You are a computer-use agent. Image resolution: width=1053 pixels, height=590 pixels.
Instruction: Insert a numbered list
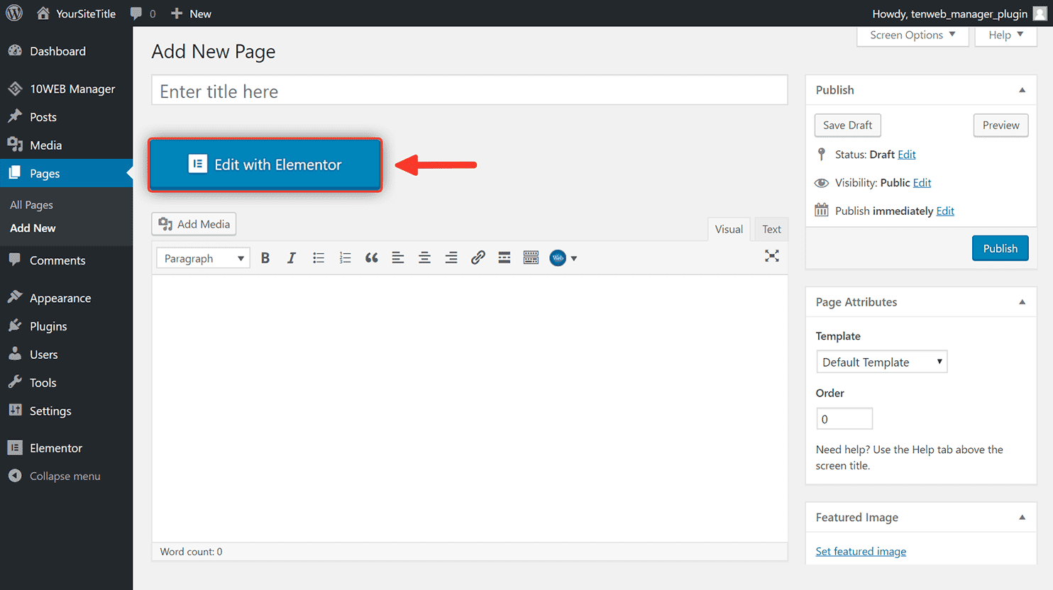point(345,258)
